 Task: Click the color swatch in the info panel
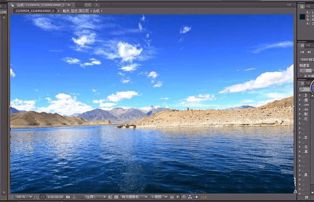[302, 17]
